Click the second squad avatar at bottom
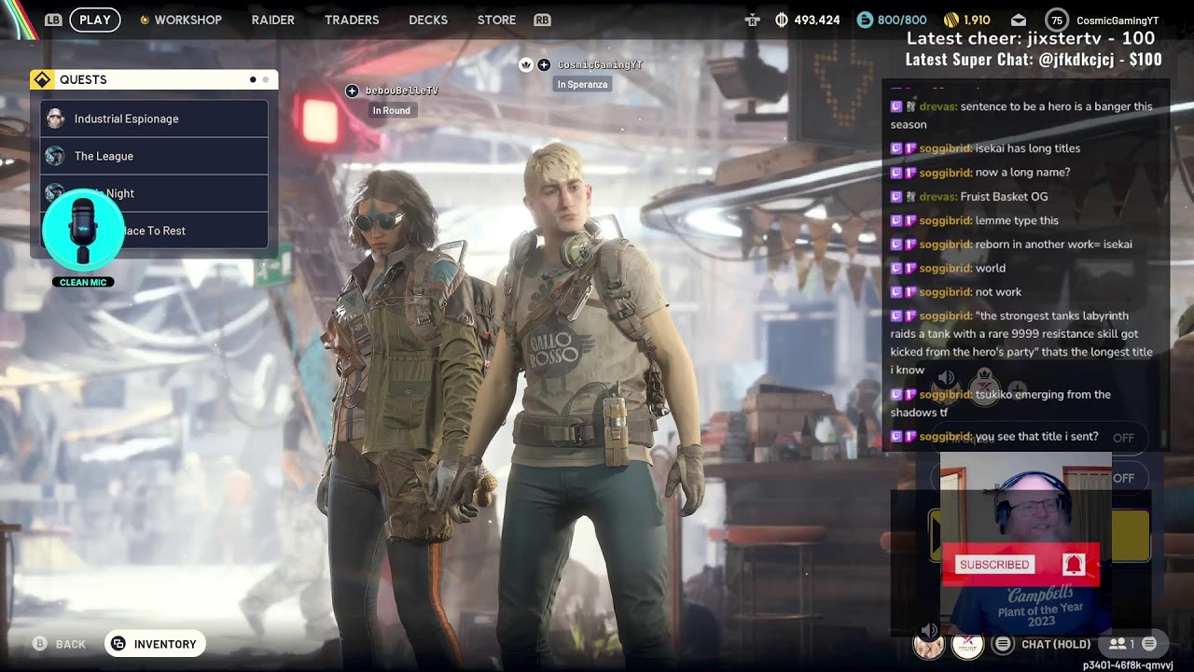1194x672 pixels. [x=967, y=645]
